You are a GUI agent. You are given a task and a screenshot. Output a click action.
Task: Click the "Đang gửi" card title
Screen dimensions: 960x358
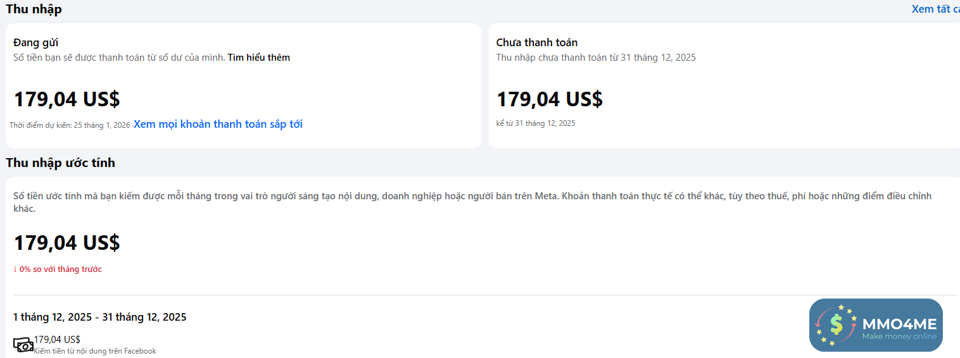click(36, 42)
